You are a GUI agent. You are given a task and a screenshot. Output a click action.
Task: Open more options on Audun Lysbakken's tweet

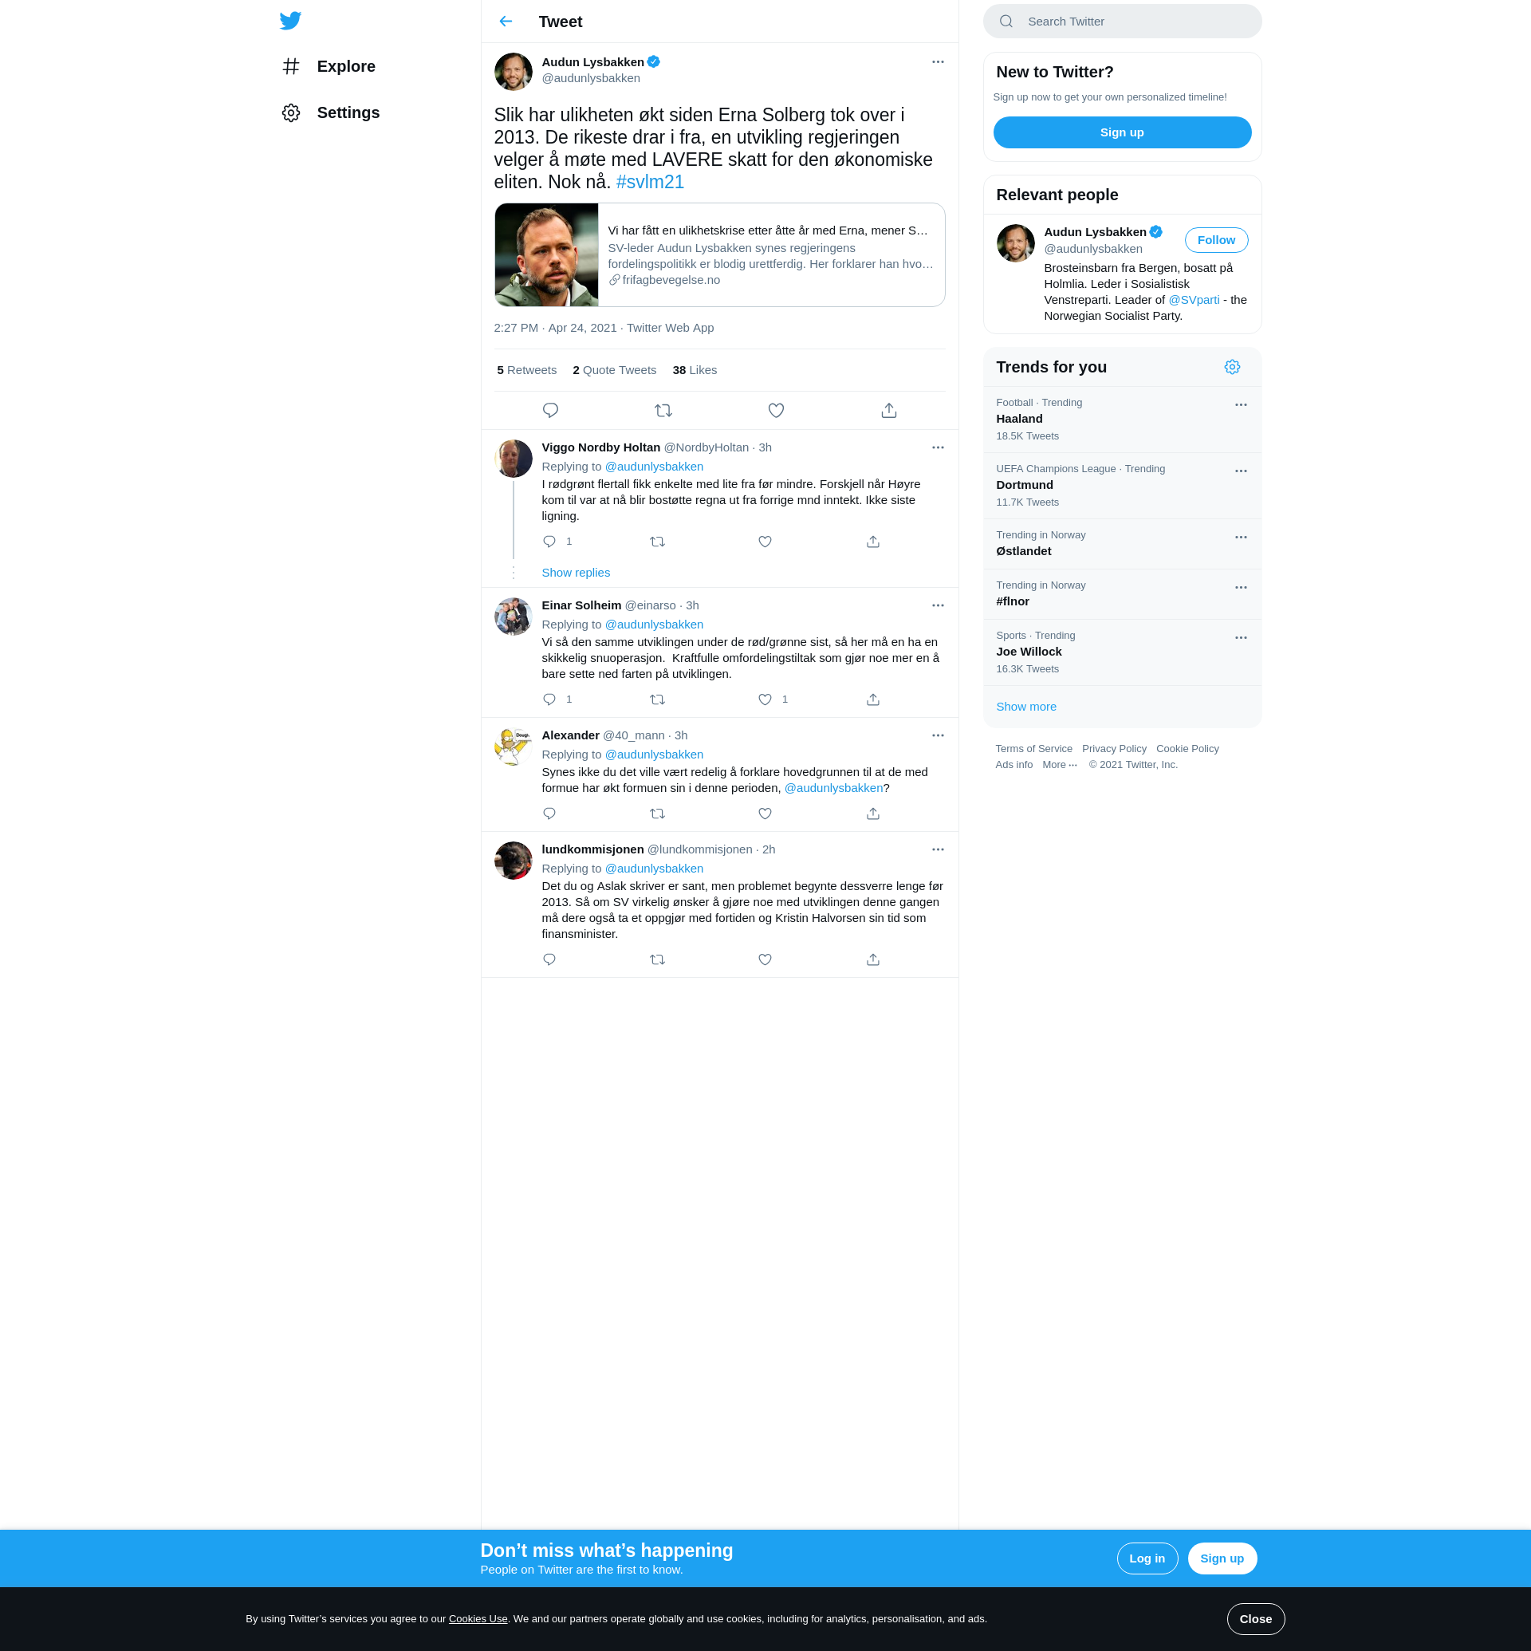[938, 62]
